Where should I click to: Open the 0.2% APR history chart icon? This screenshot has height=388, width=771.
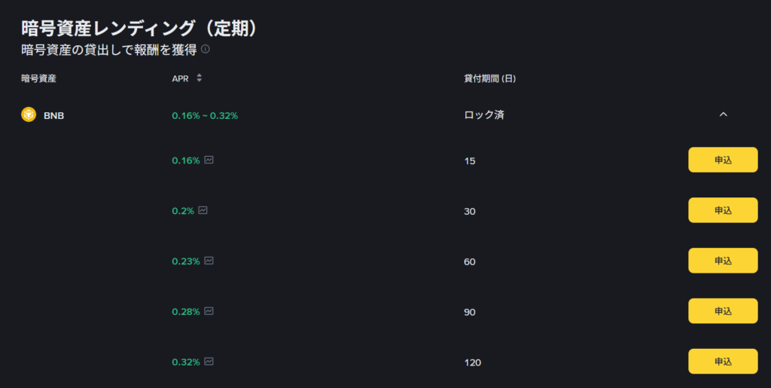[203, 210]
